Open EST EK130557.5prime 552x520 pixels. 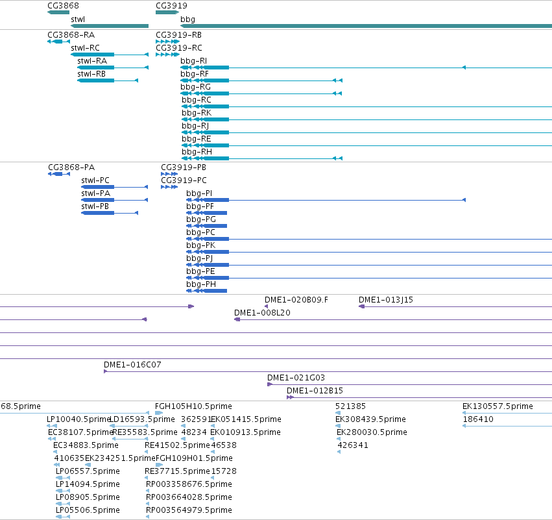click(498, 406)
